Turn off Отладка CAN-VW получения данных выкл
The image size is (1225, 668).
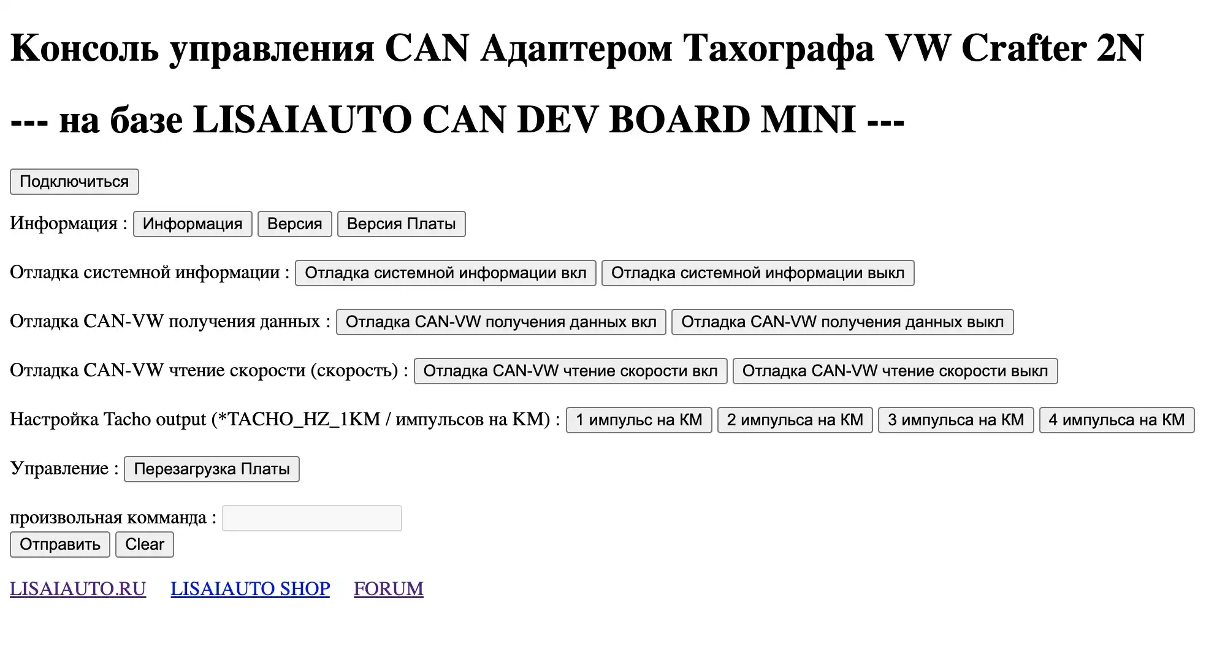(842, 322)
